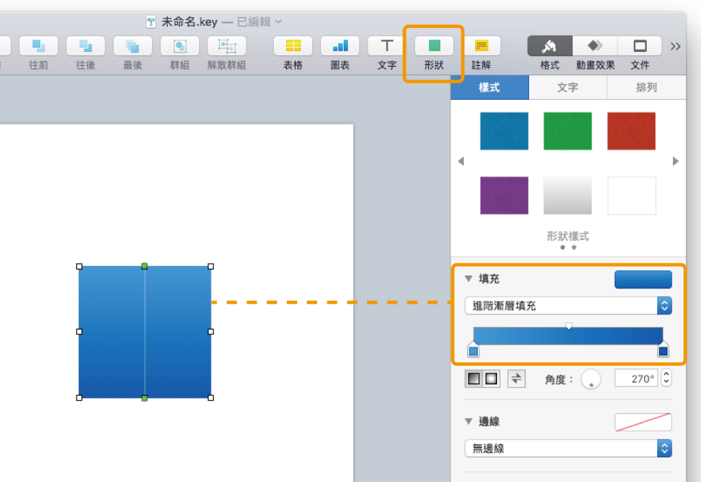
Task: Apply the red shape style
Action: tap(631, 131)
